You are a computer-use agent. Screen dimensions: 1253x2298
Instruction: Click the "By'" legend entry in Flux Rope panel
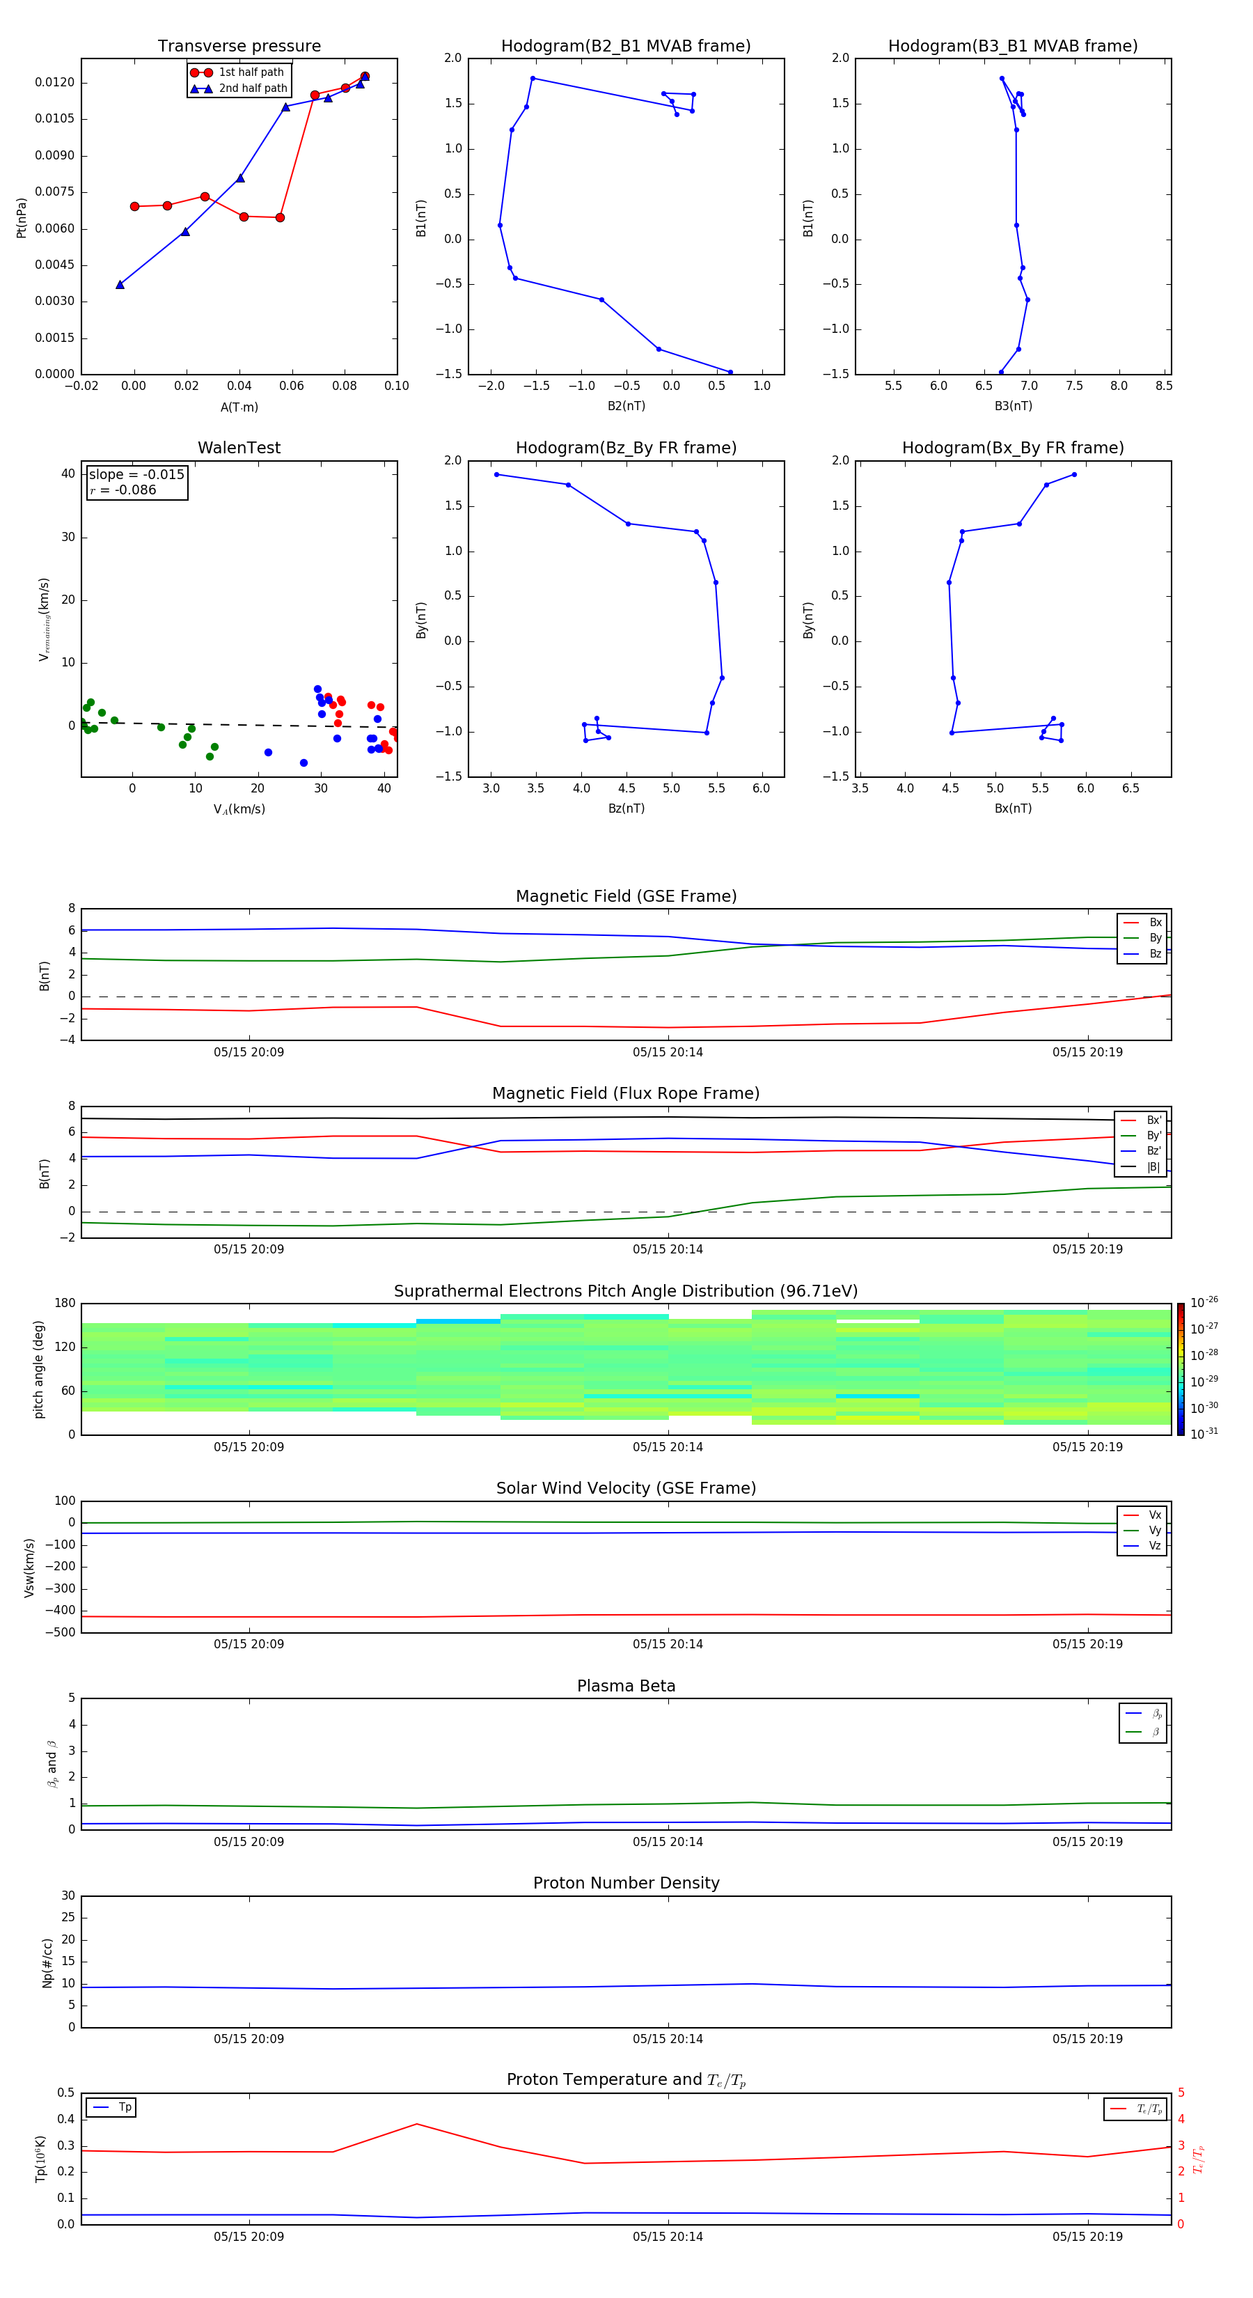pyautogui.click(x=1142, y=1136)
